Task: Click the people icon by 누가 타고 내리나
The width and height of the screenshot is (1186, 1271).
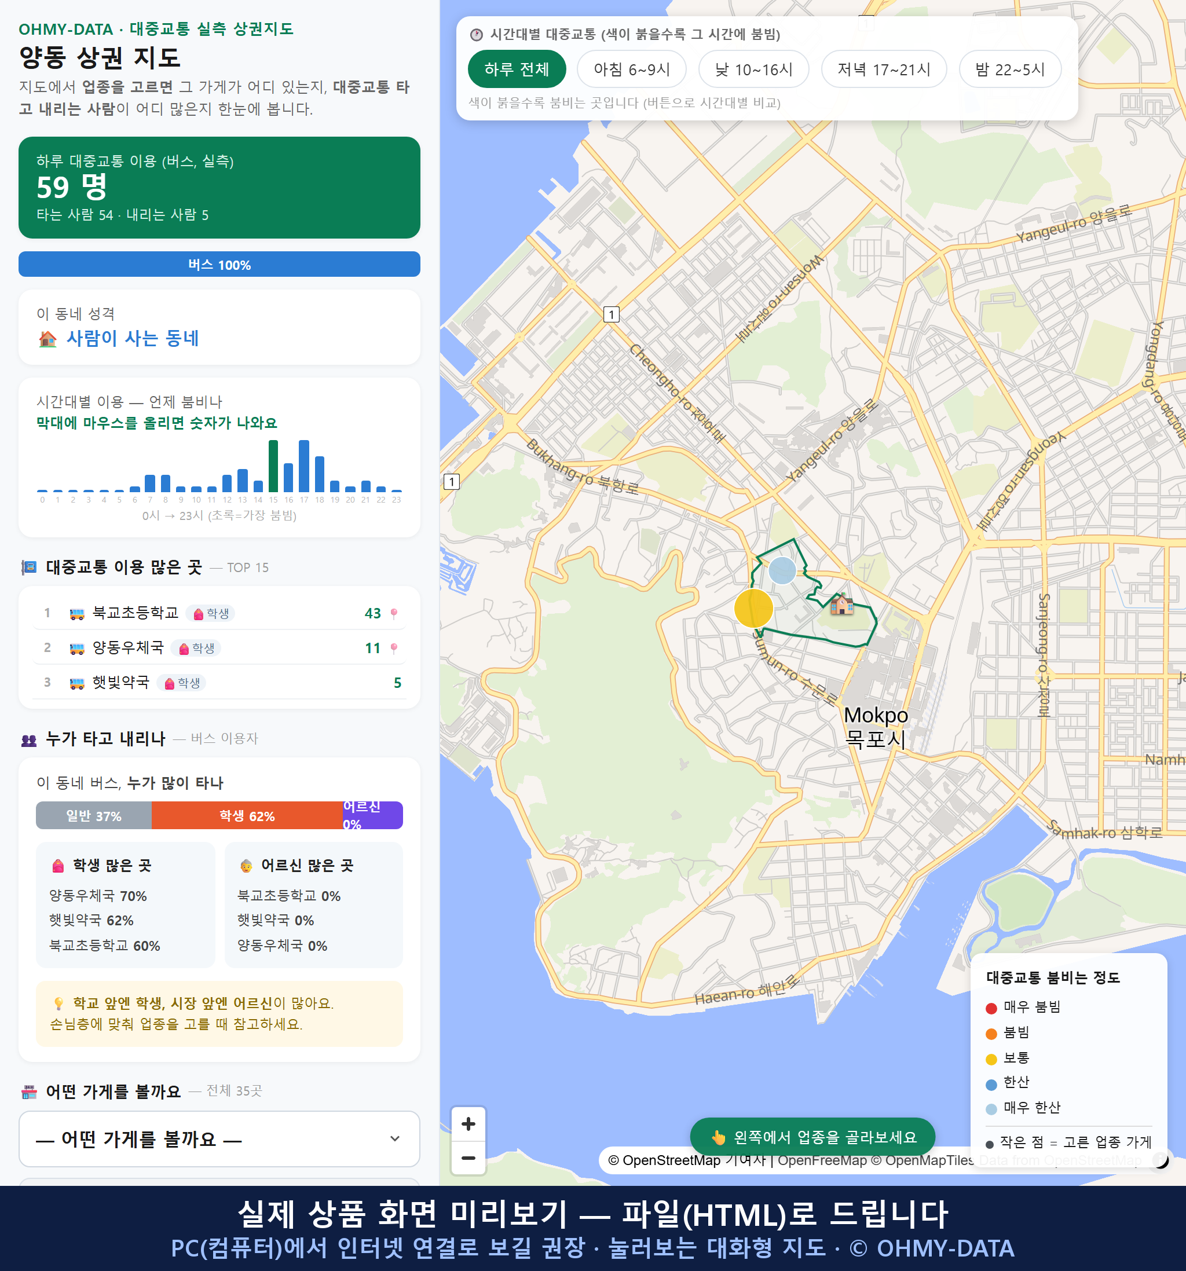Action: point(30,741)
